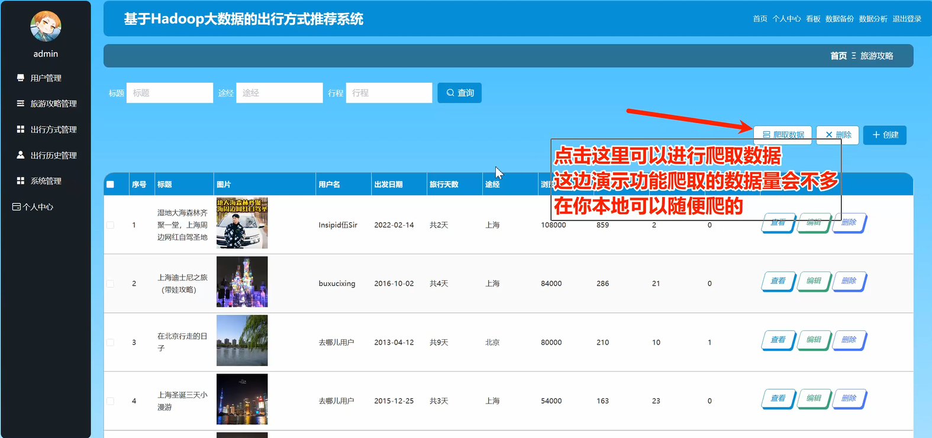The height and width of the screenshot is (438, 932).
Task: Click the 系统管理 grid icon
Action: (x=21, y=181)
